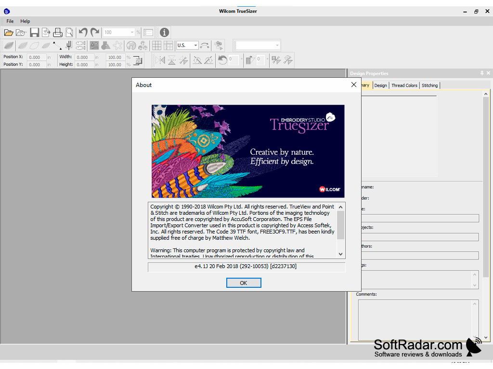Toggle Show Outlines leaf icon

tap(34, 46)
